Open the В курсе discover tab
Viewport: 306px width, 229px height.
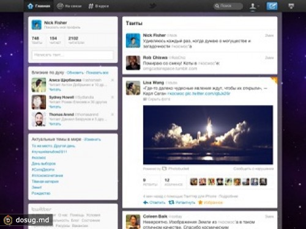(99, 6)
